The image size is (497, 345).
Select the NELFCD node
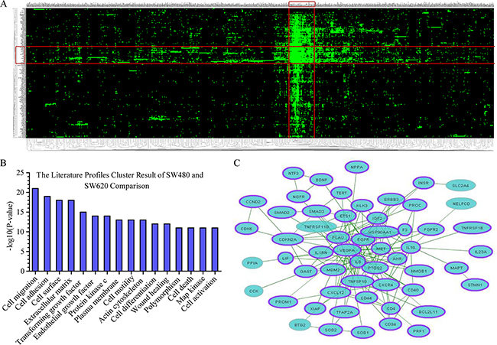pyautogui.click(x=461, y=203)
